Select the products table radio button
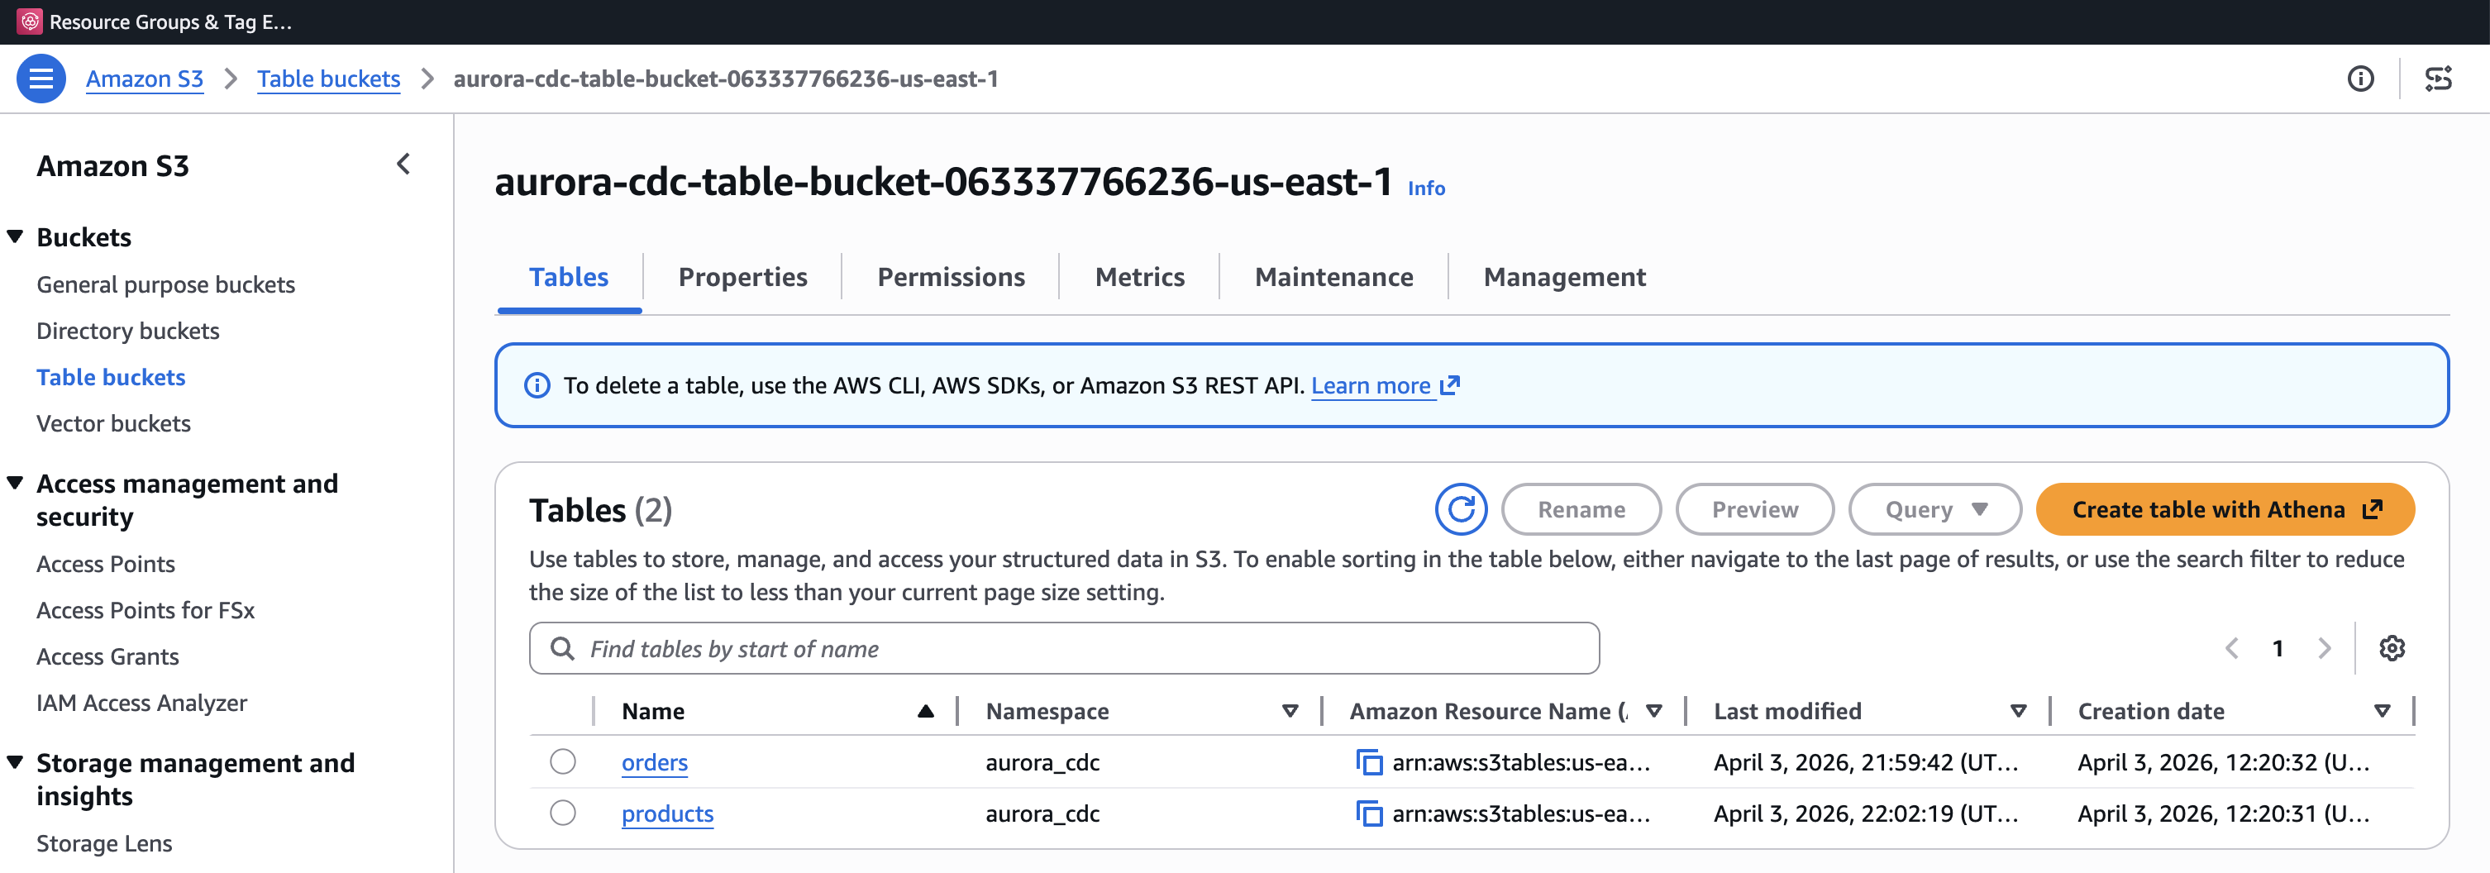Screen dimensions: 2490x873 point(563,812)
